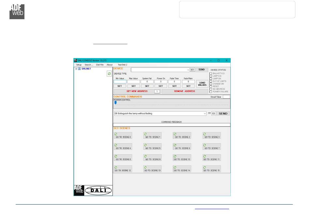Click the Min Value input field
Image resolution: width=310 pixels, height=215 pixels.
pos(120,82)
